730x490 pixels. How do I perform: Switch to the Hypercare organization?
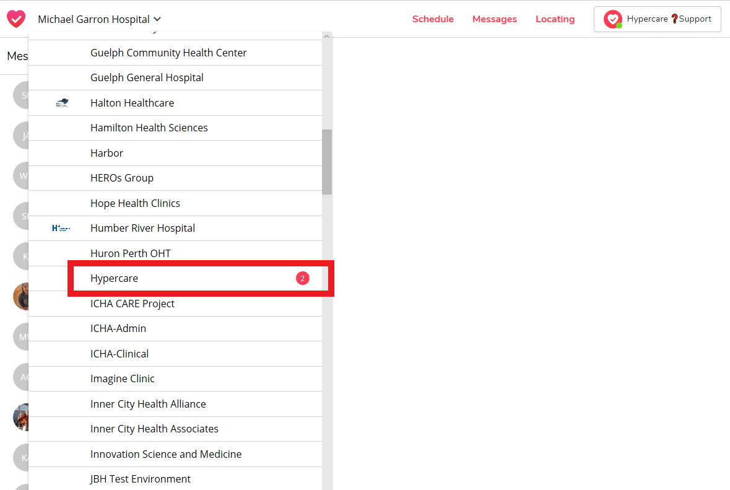(175, 279)
